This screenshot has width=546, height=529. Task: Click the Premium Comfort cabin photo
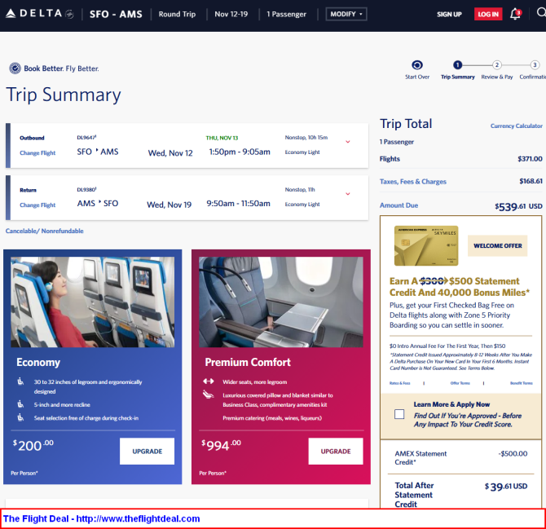(x=280, y=302)
